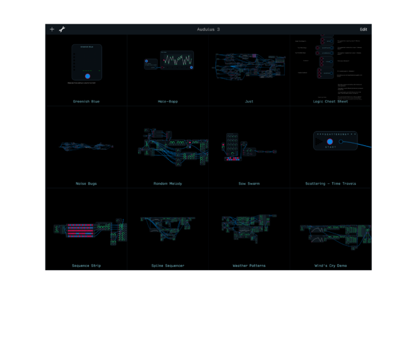The width and height of the screenshot is (414, 344).
Task: Click the blue button in Greenish Blue preview
Action: [88, 76]
